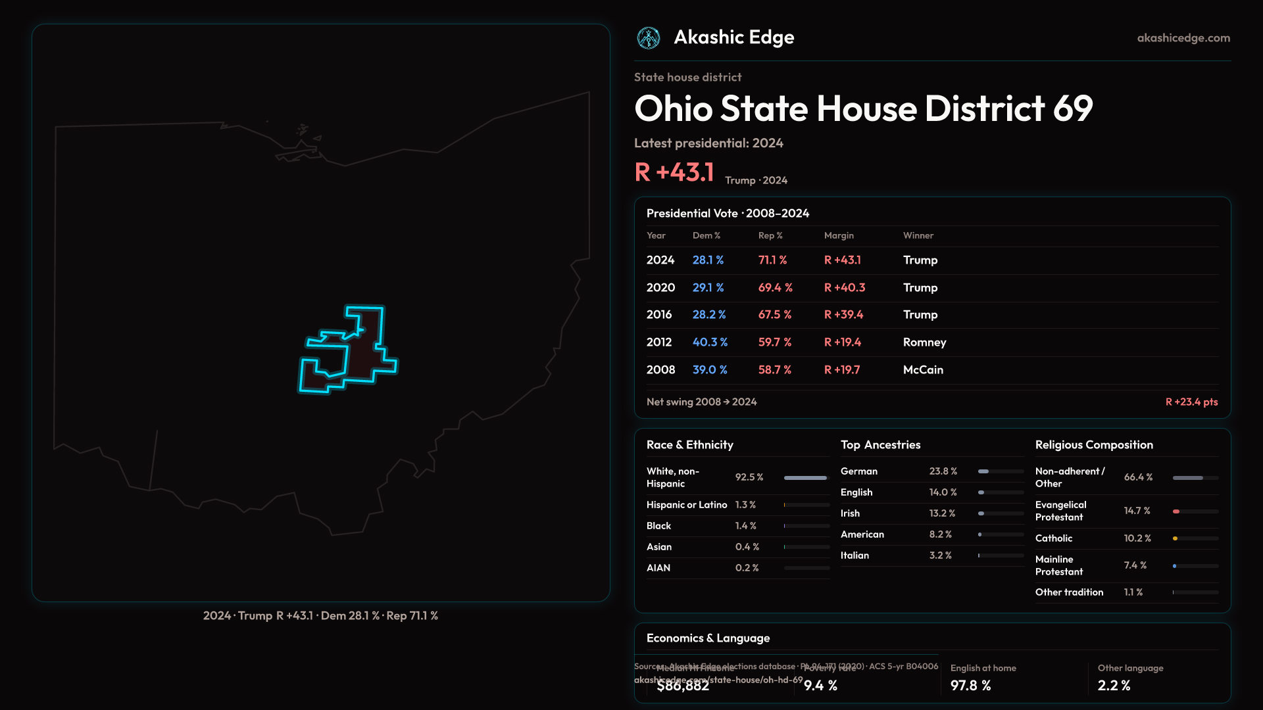
Task: Click the yellow Catholic indicator dot
Action: (1175, 538)
